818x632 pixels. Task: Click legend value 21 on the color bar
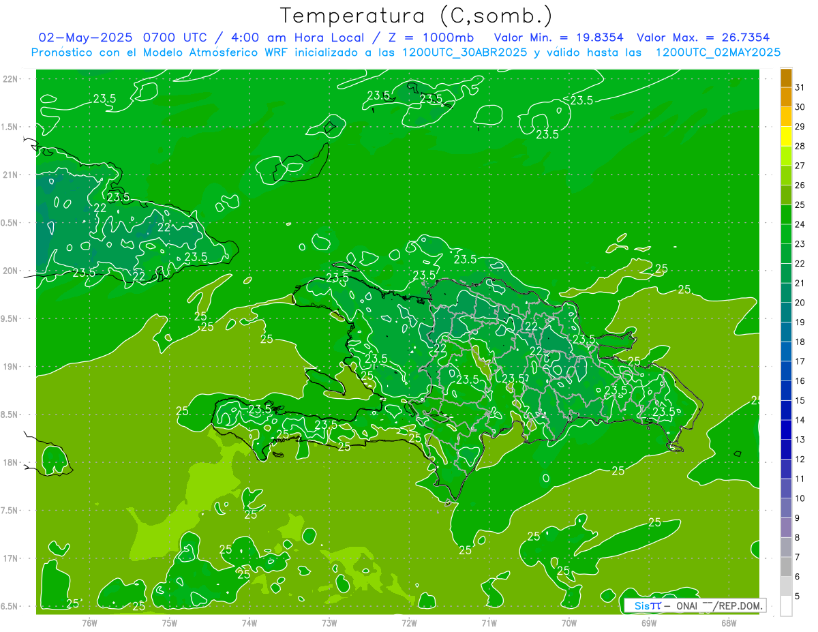coord(800,283)
